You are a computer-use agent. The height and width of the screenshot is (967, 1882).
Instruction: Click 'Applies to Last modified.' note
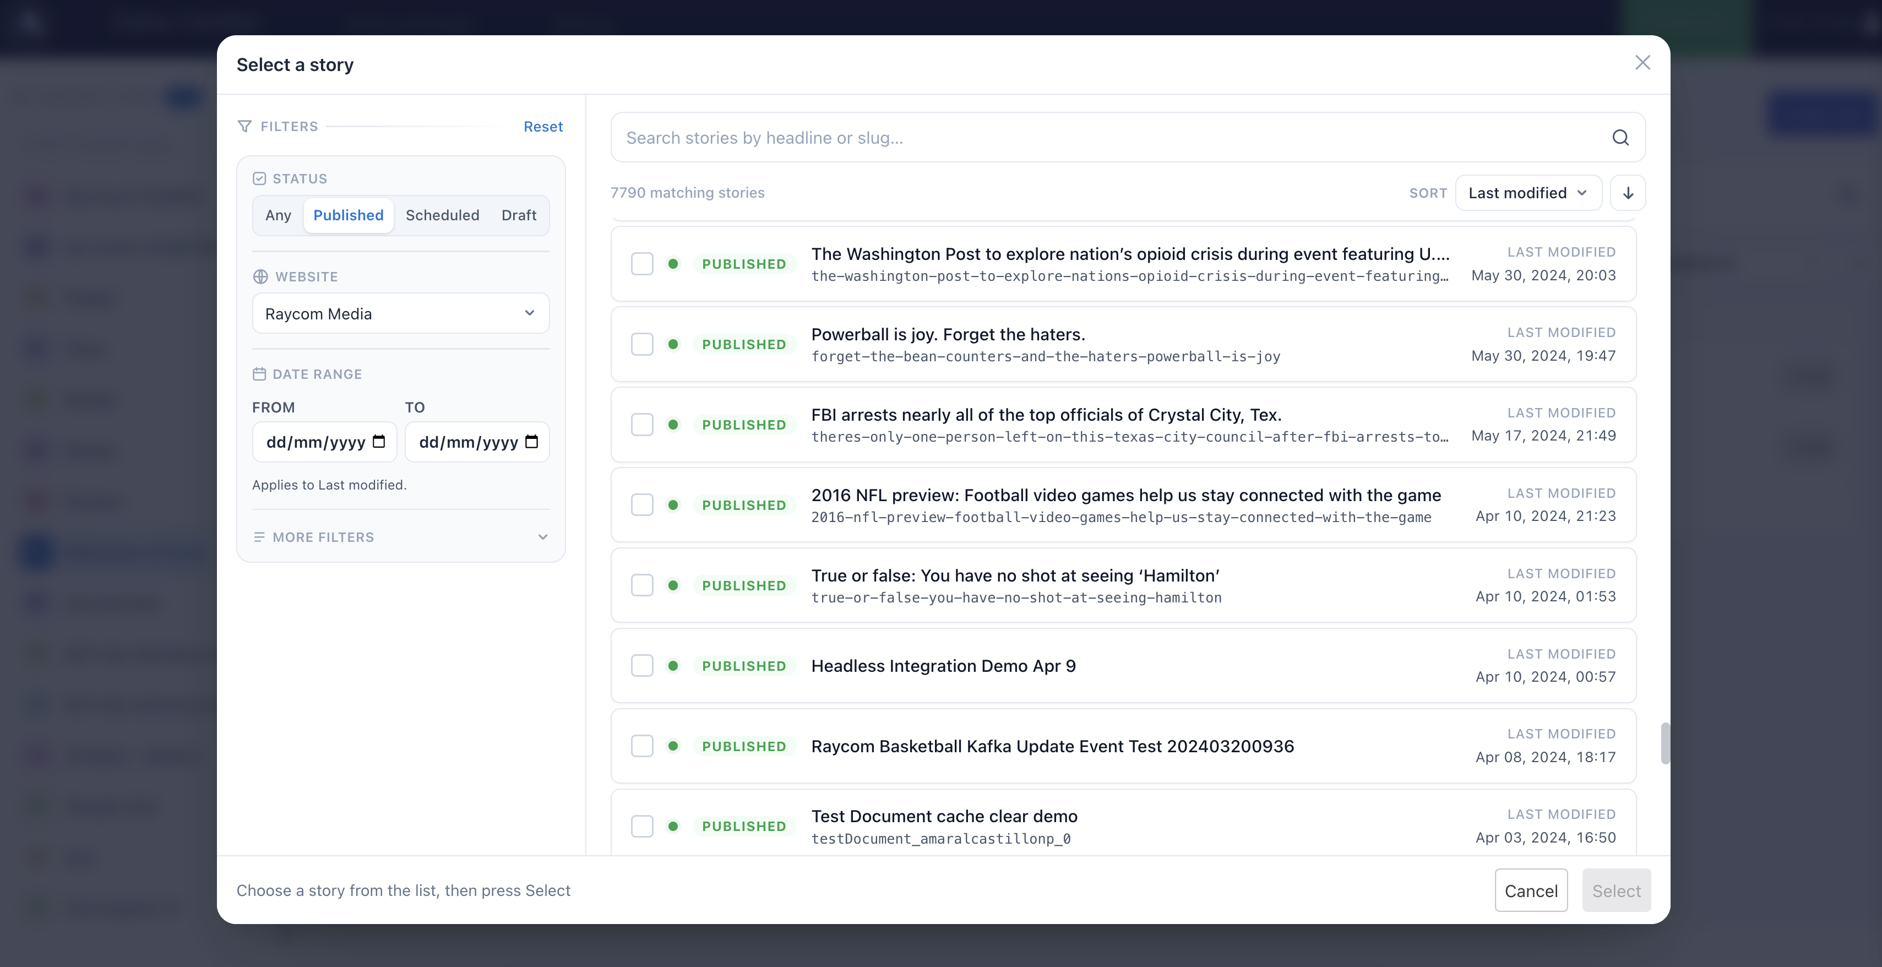[329, 485]
